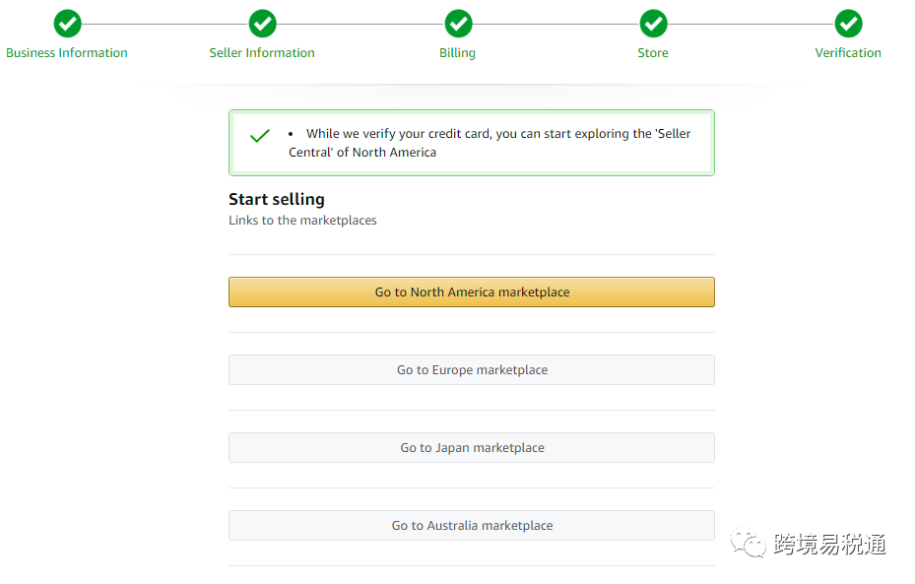Click the Verification step checkmark icon
915x584 pixels.
tap(848, 24)
